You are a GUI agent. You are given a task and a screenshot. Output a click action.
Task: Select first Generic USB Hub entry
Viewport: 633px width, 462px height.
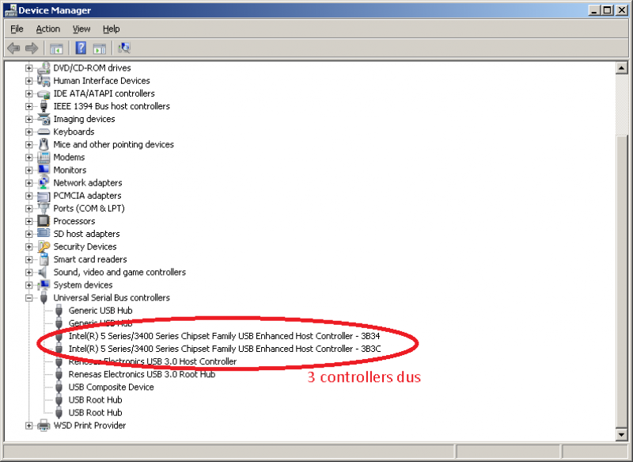(x=100, y=311)
